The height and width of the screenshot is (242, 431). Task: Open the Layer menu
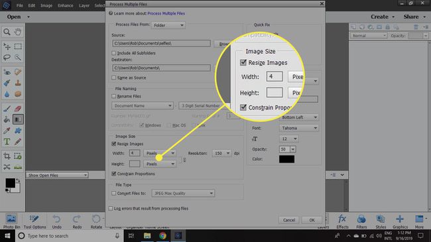tap(84, 5)
